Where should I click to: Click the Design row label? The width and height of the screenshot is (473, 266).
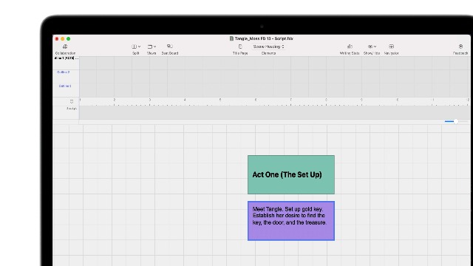(72, 109)
